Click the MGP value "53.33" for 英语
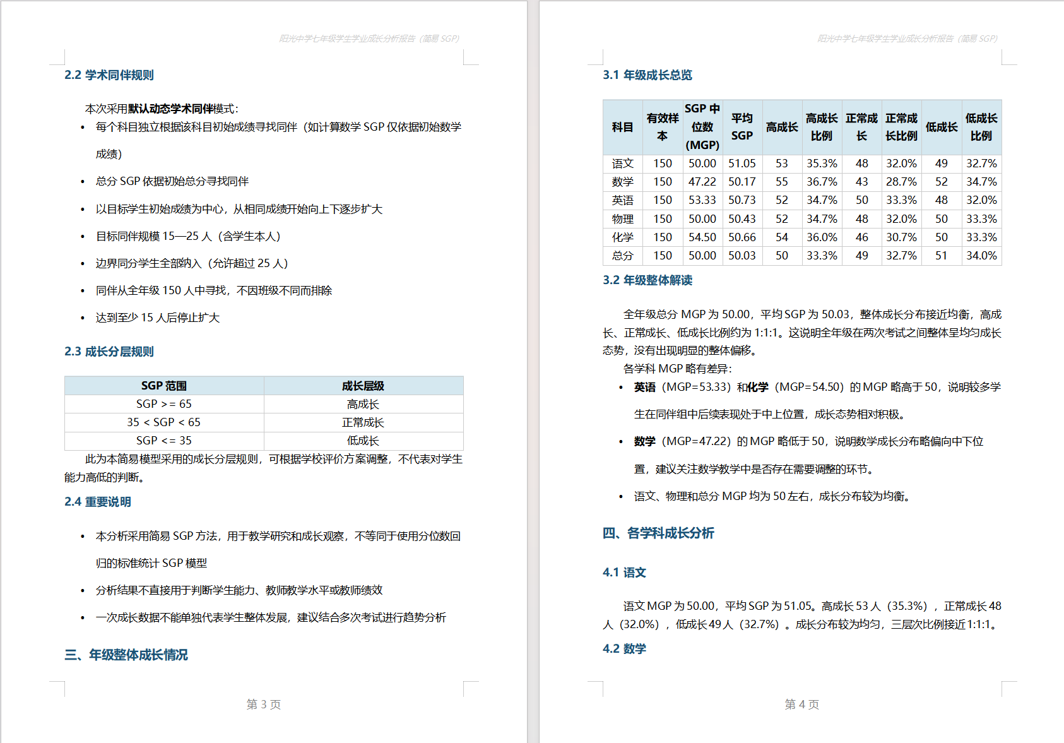The height and width of the screenshot is (743, 1064). click(702, 200)
